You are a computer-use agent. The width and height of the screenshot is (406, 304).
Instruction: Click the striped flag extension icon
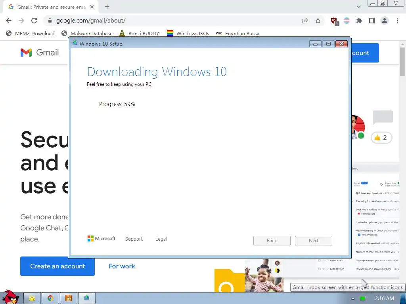347,21
